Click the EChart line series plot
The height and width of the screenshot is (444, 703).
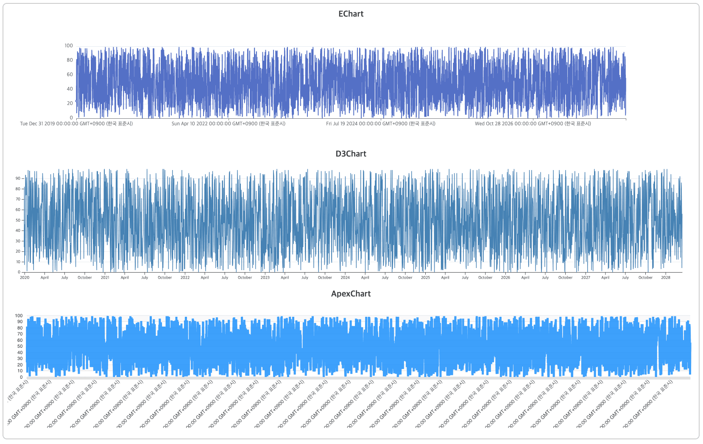pyautogui.click(x=351, y=82)
